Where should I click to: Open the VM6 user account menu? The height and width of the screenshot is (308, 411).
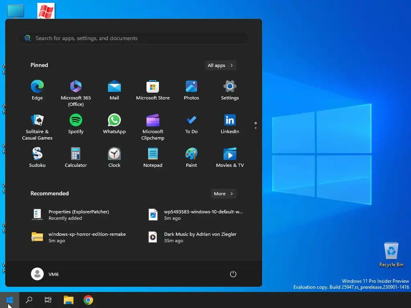point(45,274)
